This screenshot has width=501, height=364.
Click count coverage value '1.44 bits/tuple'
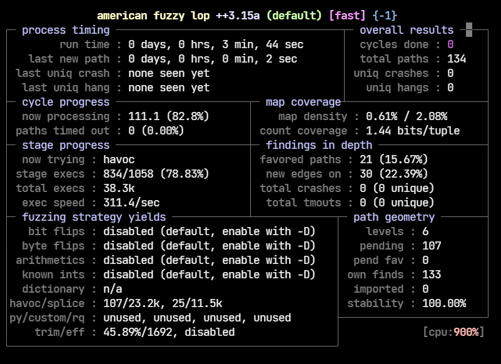point(413,131)
